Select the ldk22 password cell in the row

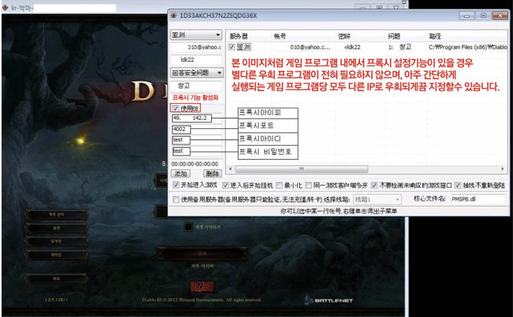pos(353,47)
